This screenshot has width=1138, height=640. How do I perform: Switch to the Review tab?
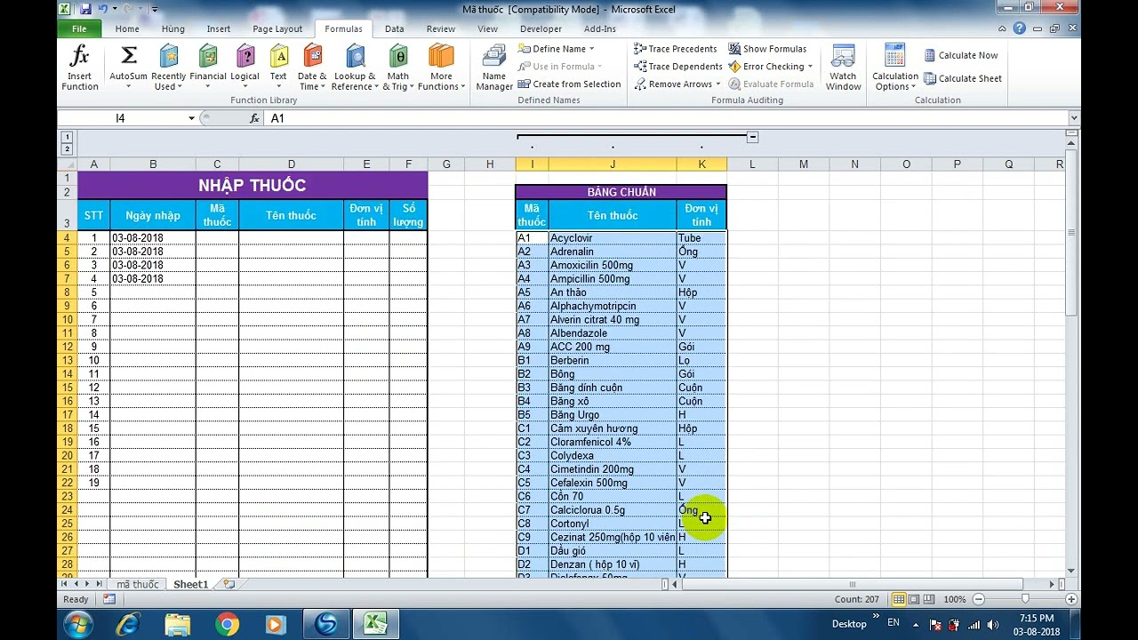441,28
